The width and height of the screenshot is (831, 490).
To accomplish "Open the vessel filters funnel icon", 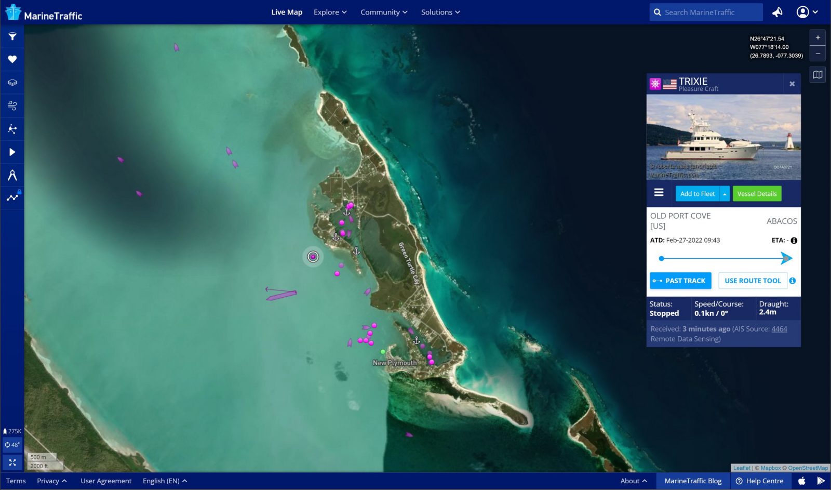I will (12, 36).
